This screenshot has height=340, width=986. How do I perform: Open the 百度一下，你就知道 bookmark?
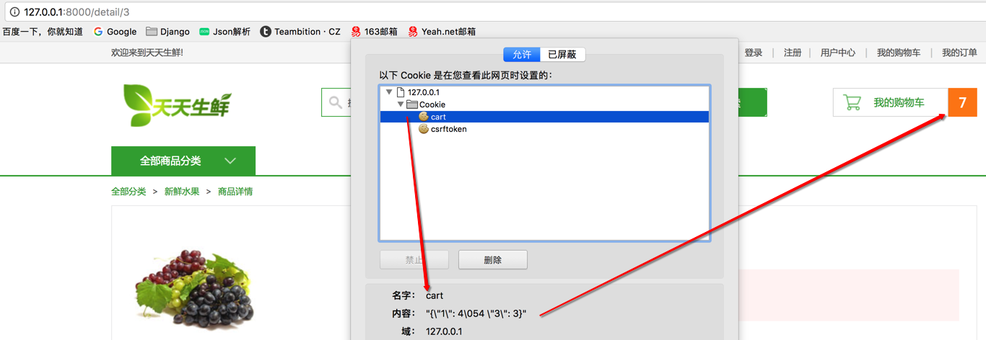43,32
